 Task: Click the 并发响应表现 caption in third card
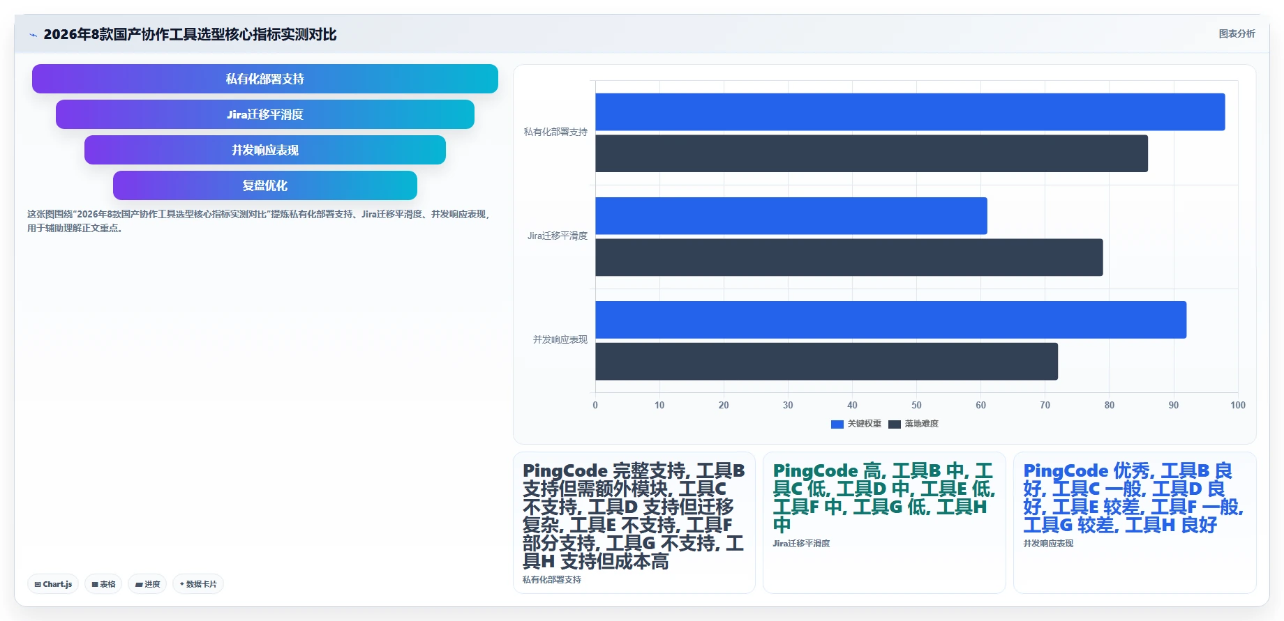click(x=1048, y=543)
